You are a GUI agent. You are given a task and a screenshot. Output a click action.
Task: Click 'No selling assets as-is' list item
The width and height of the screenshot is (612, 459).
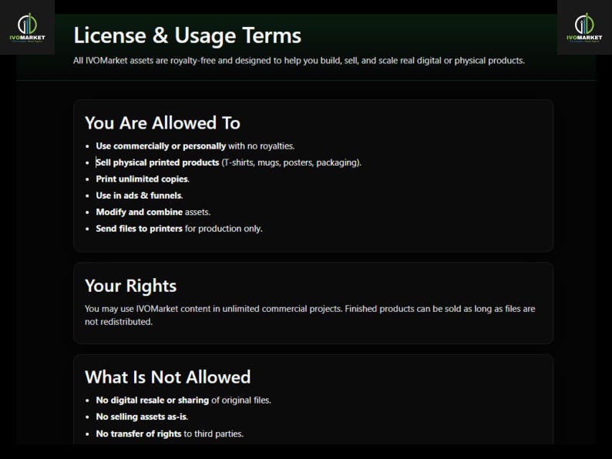(x=142, y=417)
